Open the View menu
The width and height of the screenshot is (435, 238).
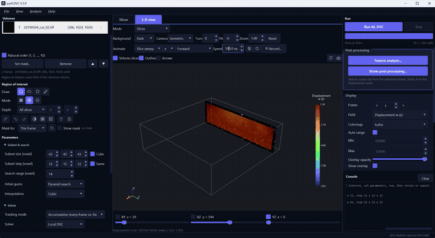point(19,11)
